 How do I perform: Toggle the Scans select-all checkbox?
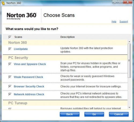point(10,37)
